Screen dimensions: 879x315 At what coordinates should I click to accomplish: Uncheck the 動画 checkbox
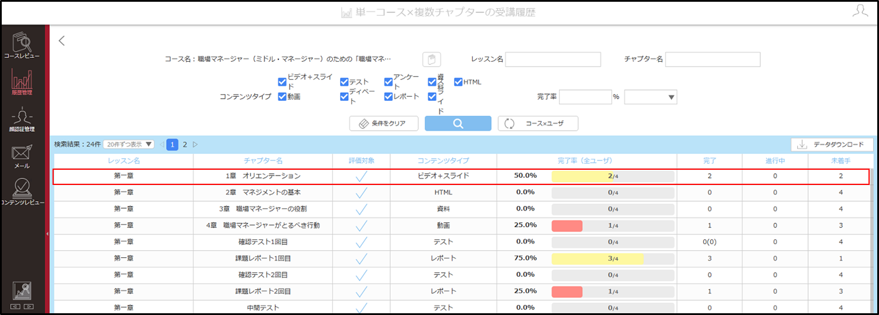[x=282, y=97]
